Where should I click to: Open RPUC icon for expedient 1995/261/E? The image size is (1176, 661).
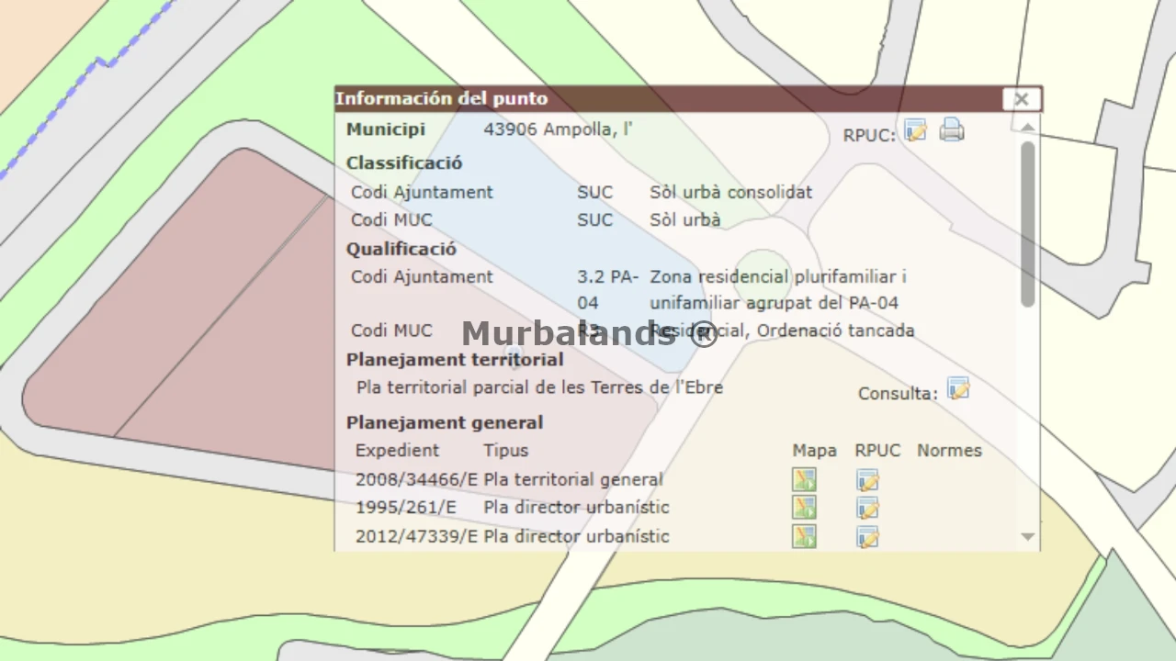tap(867, 508)
